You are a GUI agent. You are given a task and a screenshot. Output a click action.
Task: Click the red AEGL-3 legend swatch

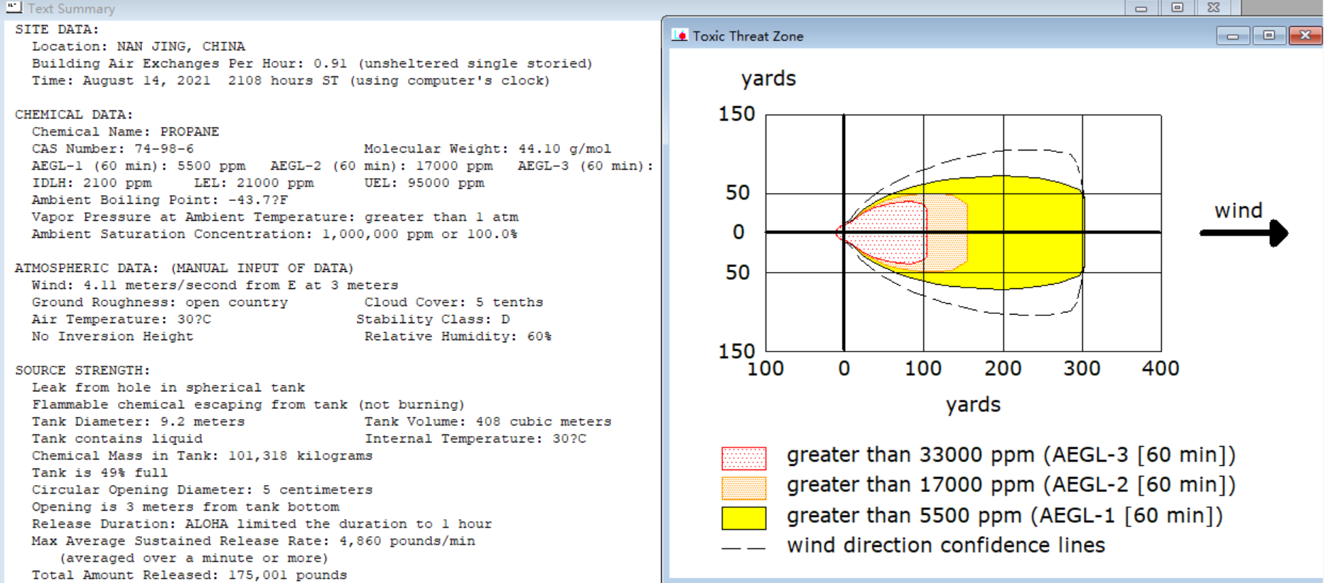[744, 458]
